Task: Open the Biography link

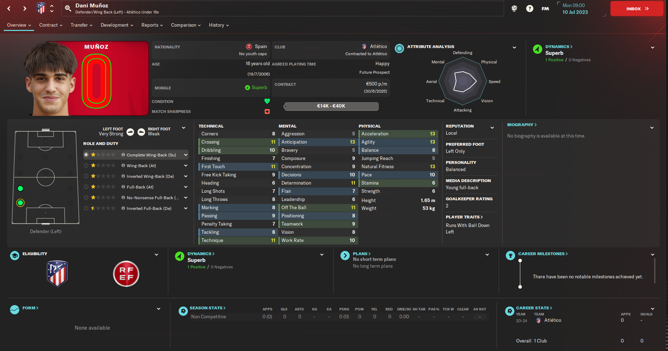Action: [522, 125]
